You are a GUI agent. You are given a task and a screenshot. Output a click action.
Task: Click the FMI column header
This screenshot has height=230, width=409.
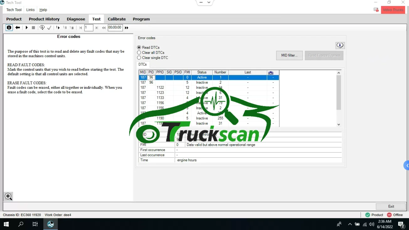tap(187, 72)
